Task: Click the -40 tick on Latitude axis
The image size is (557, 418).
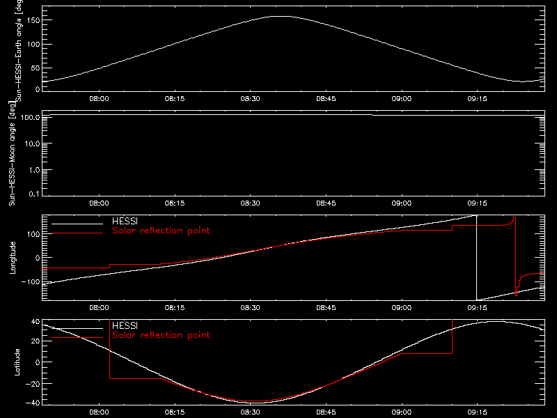Action: click(33, 403)
